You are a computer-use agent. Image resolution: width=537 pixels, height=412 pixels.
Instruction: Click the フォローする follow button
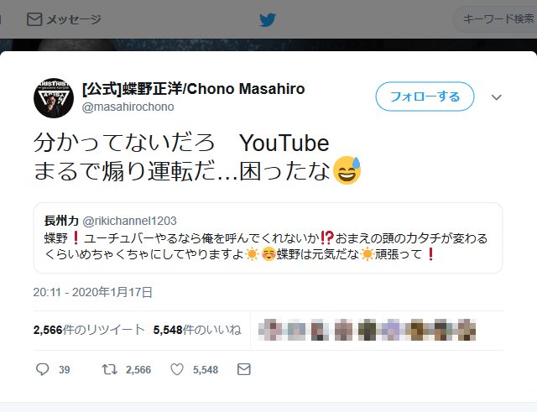pyautogui.click(x=425, y=96)
